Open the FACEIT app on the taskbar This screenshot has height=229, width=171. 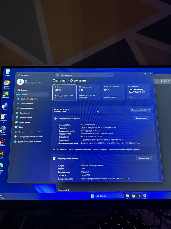[x=139, y=196]
